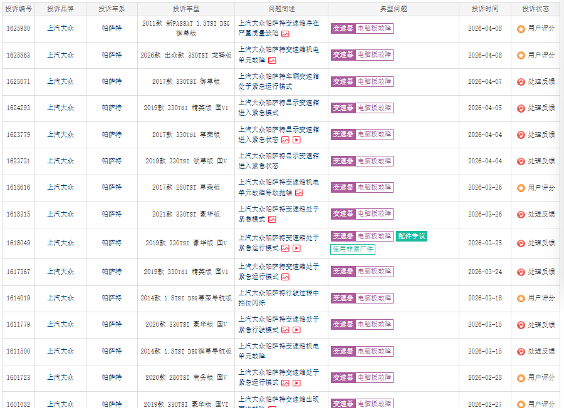Click the 投诉状态 column header
The height and width of the screenshot is (408, 564).
(x=535, y=9)
